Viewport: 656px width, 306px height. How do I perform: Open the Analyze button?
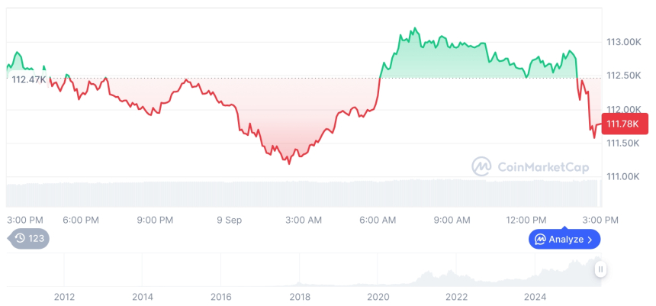(564, 240)
